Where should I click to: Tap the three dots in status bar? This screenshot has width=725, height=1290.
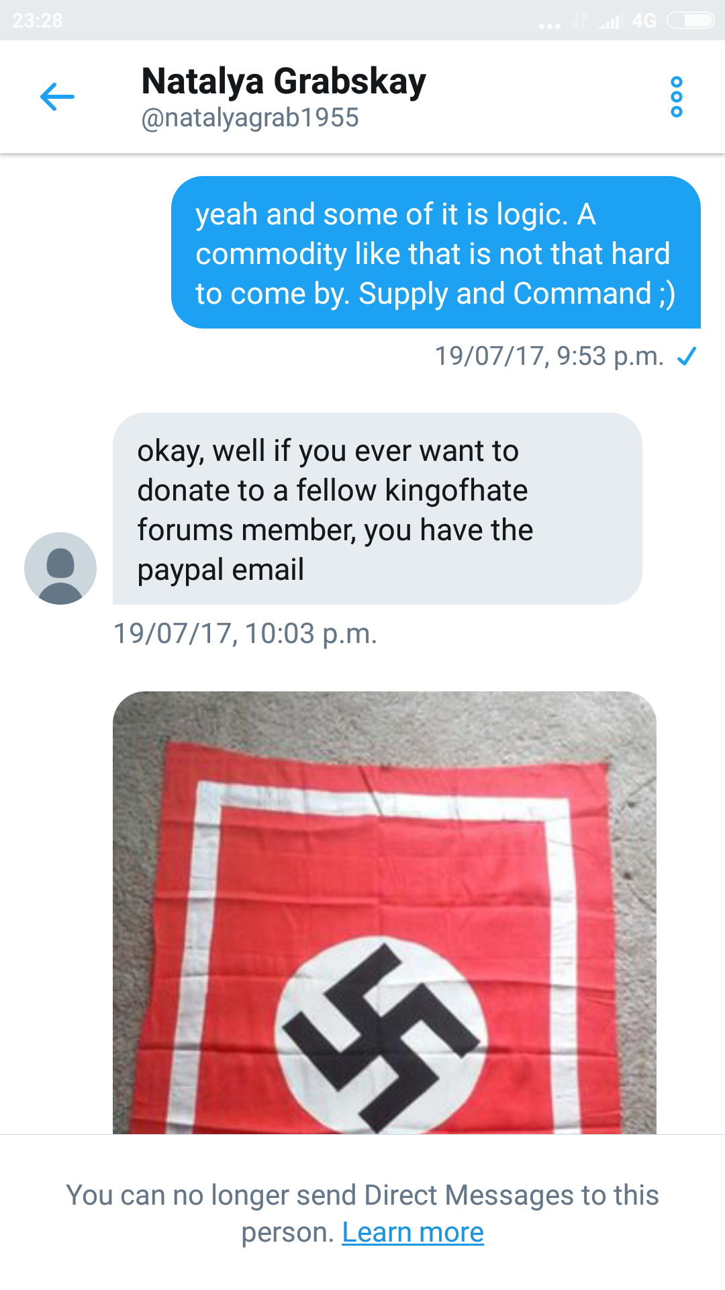pos(550,26)
